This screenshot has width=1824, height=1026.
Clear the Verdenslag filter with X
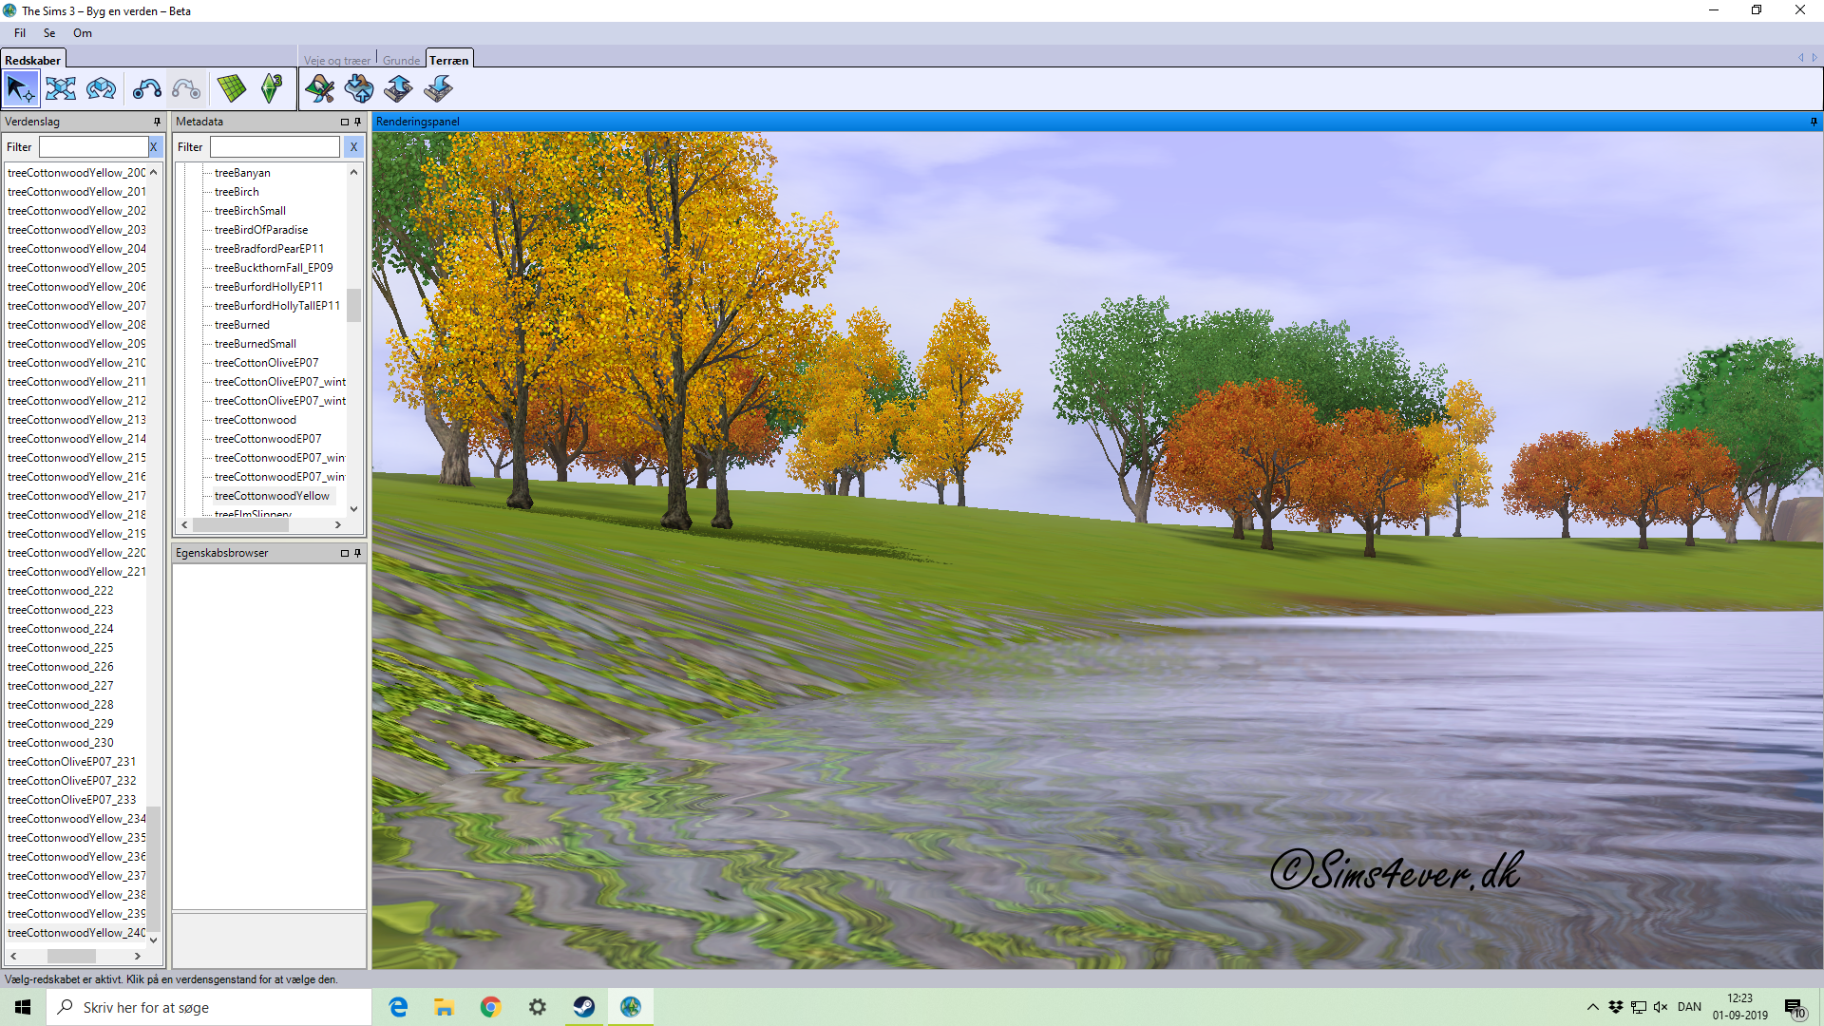coord(154,147)
